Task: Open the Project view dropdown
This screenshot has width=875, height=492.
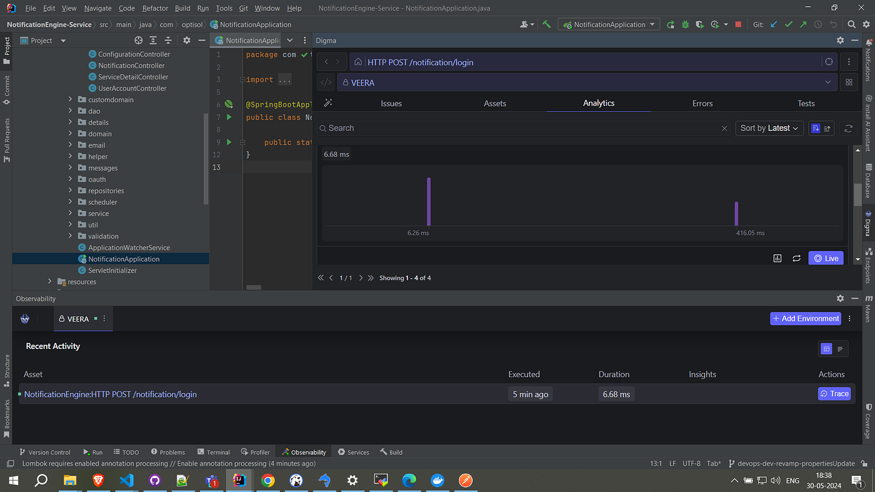Action: [x=43, y=40]
